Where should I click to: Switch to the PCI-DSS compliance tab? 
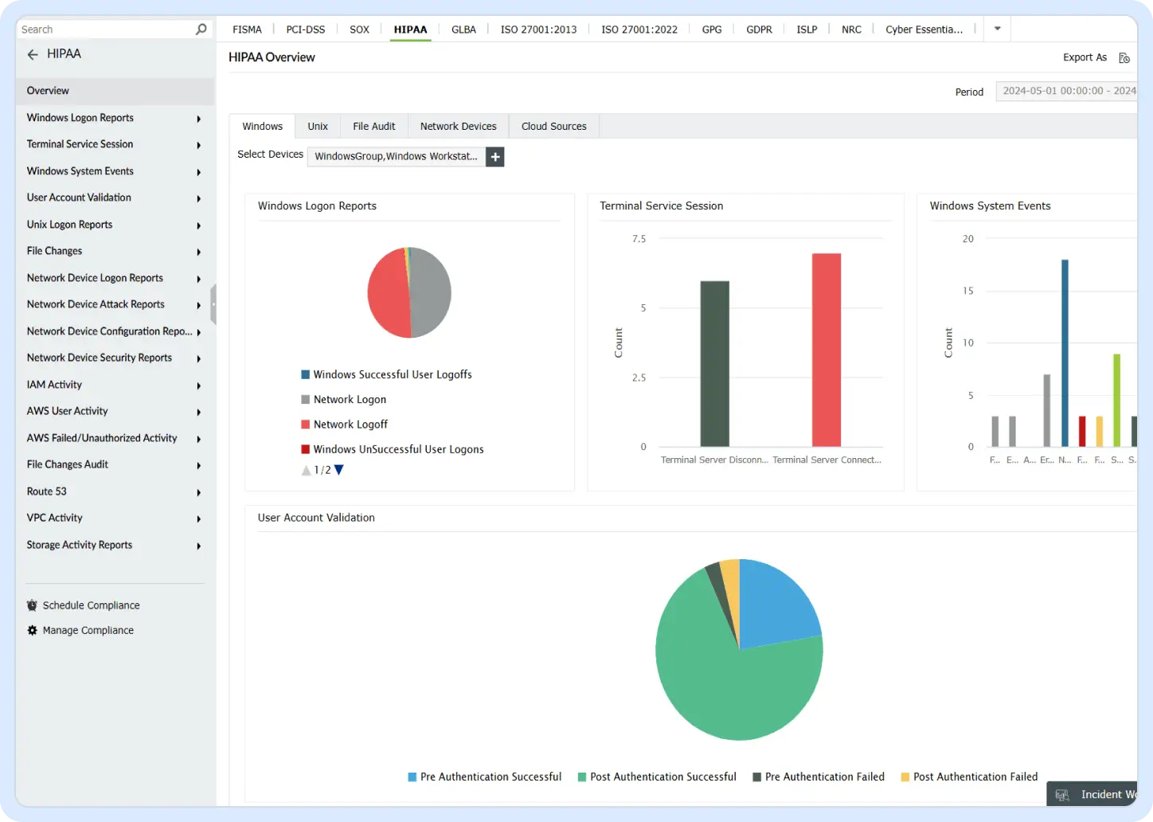tap(306, 29)
